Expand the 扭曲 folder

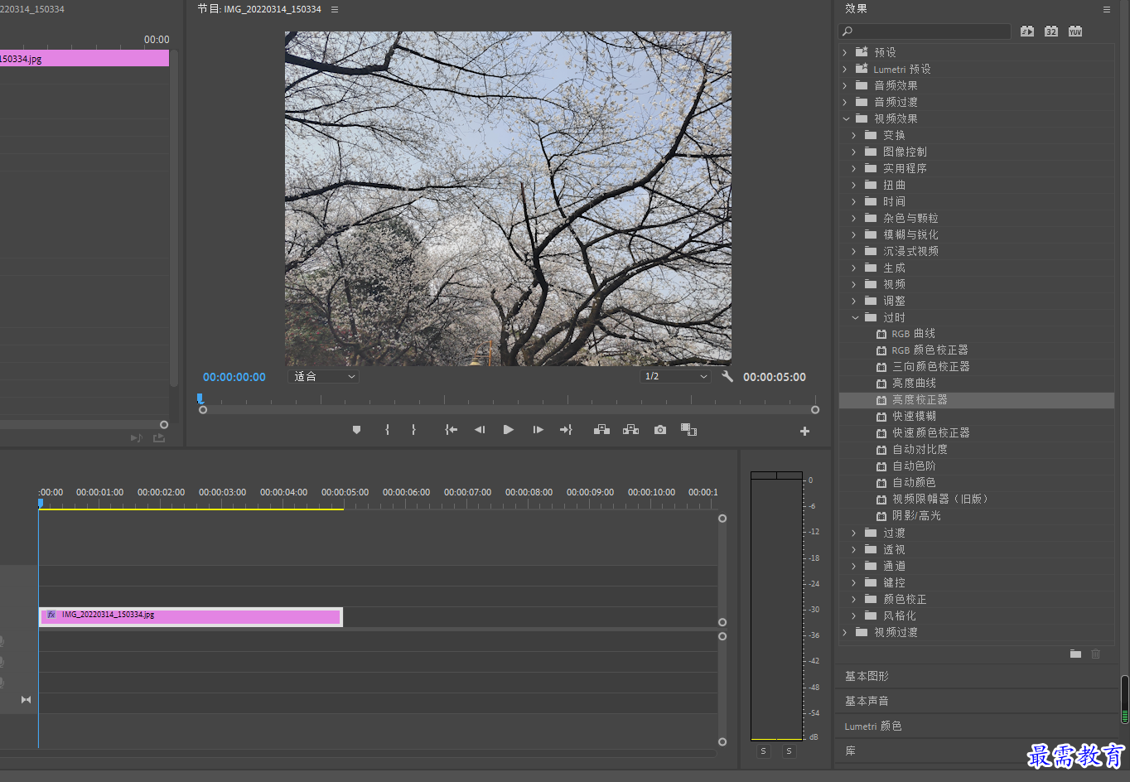pyautogui.click(x=854, y=185)
